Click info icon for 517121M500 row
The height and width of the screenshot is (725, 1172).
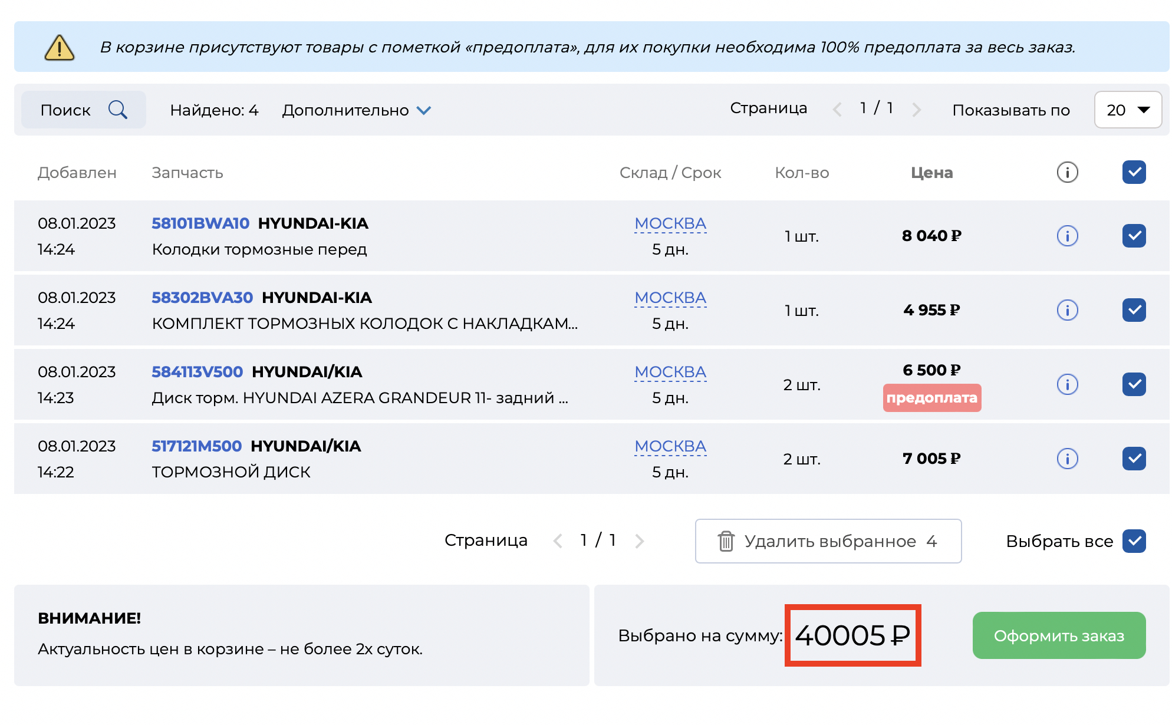click(1067, 459)
